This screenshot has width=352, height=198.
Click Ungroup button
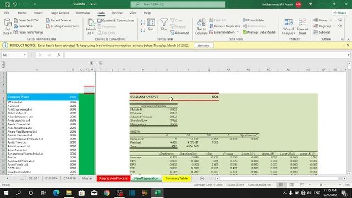coord(322,26)
